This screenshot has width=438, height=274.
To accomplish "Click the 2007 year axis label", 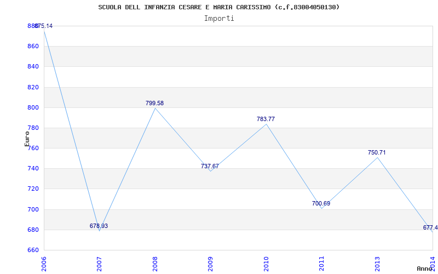I will click(x=100, y=264).
